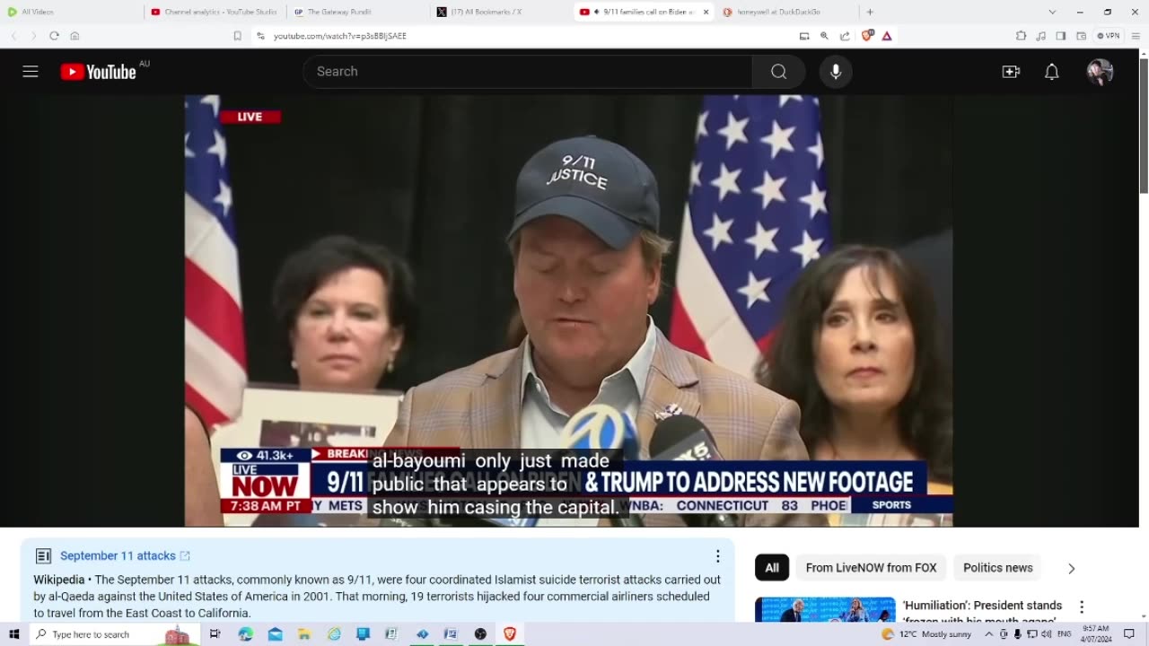The image size is (1149, 646).
Task: Close the 9/11 families YouTube tab
Action: tap(706, 12)
